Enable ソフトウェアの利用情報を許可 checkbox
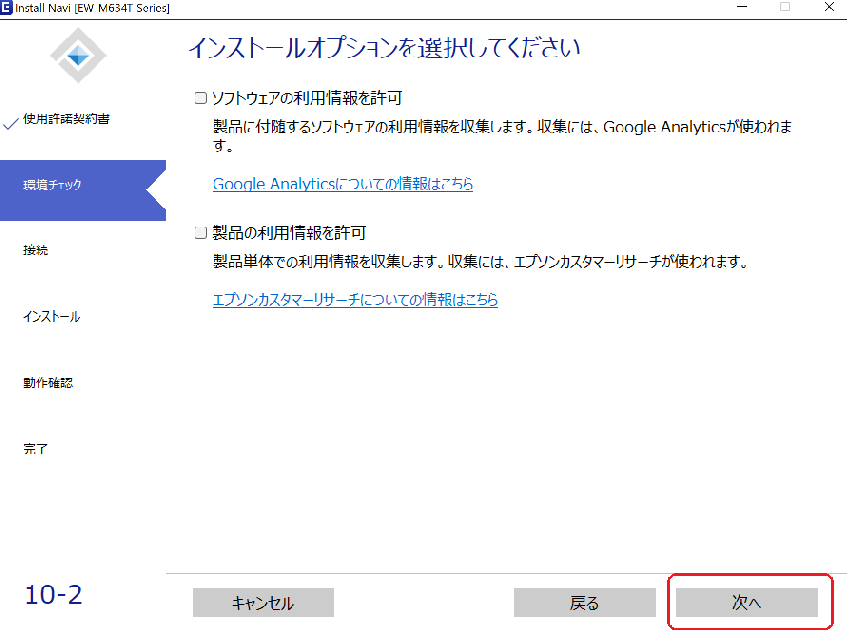 click(x=201, y=98)
